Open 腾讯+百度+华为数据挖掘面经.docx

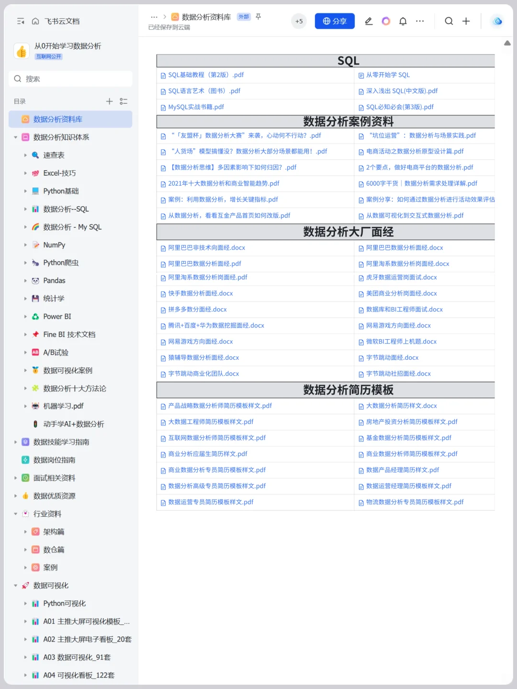click(x=216, y=325)
